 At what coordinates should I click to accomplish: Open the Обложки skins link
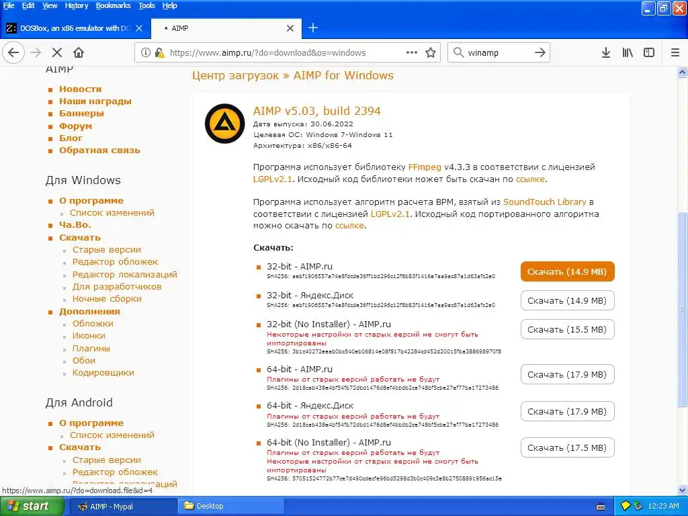point(93,323)
